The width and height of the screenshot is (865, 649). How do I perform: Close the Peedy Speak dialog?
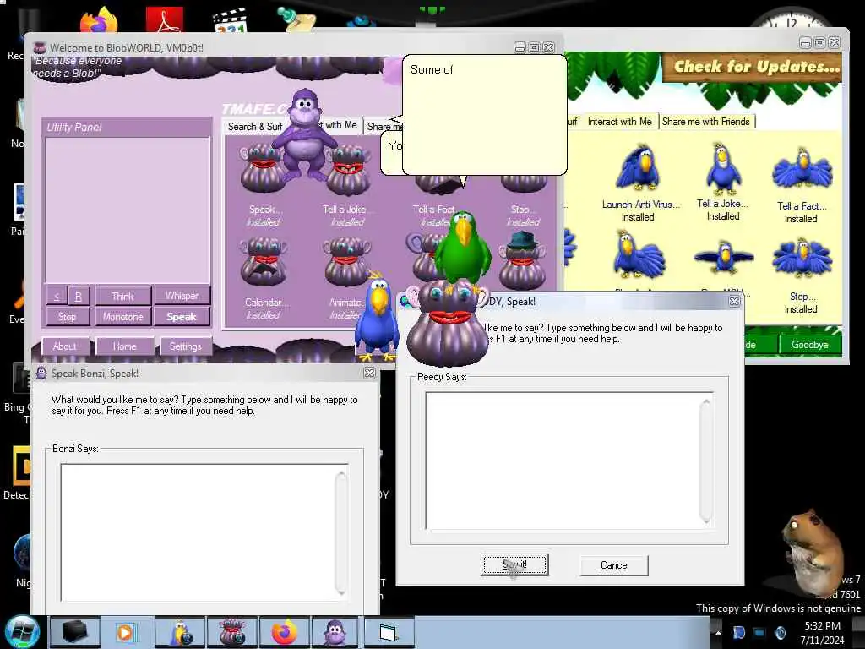[x=734, y=302]
